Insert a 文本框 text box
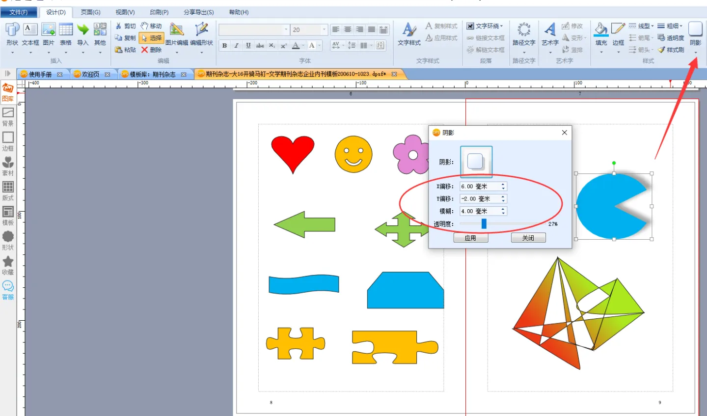Image resolution: width=707 pixels, height=416 pixels. pyautogui.click(x=30, y=33)
